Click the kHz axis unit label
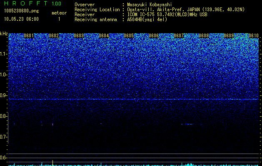This screenshot has width=262, height=166. coord(4,34)
